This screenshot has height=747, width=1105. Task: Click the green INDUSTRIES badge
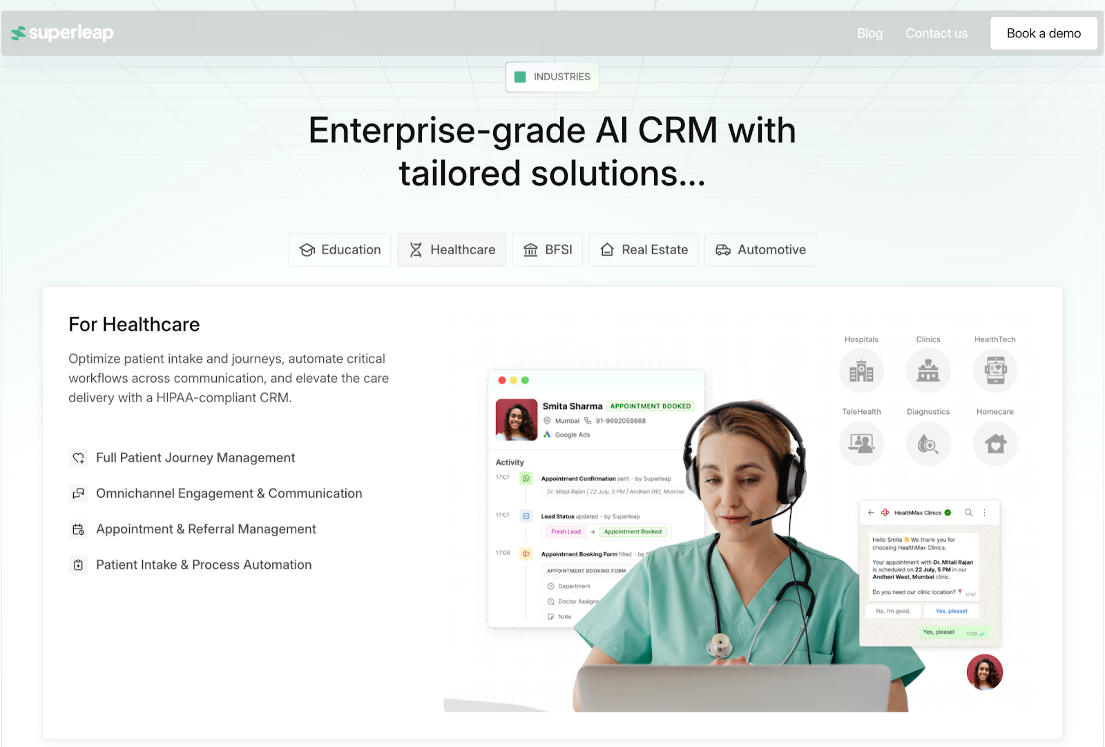[552, 77]
